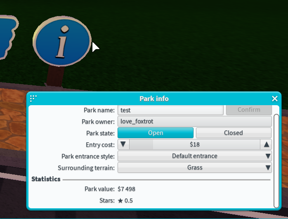288x219 pixels.
Task: Focus the Park name field containing test
Action: pos(170,110)
